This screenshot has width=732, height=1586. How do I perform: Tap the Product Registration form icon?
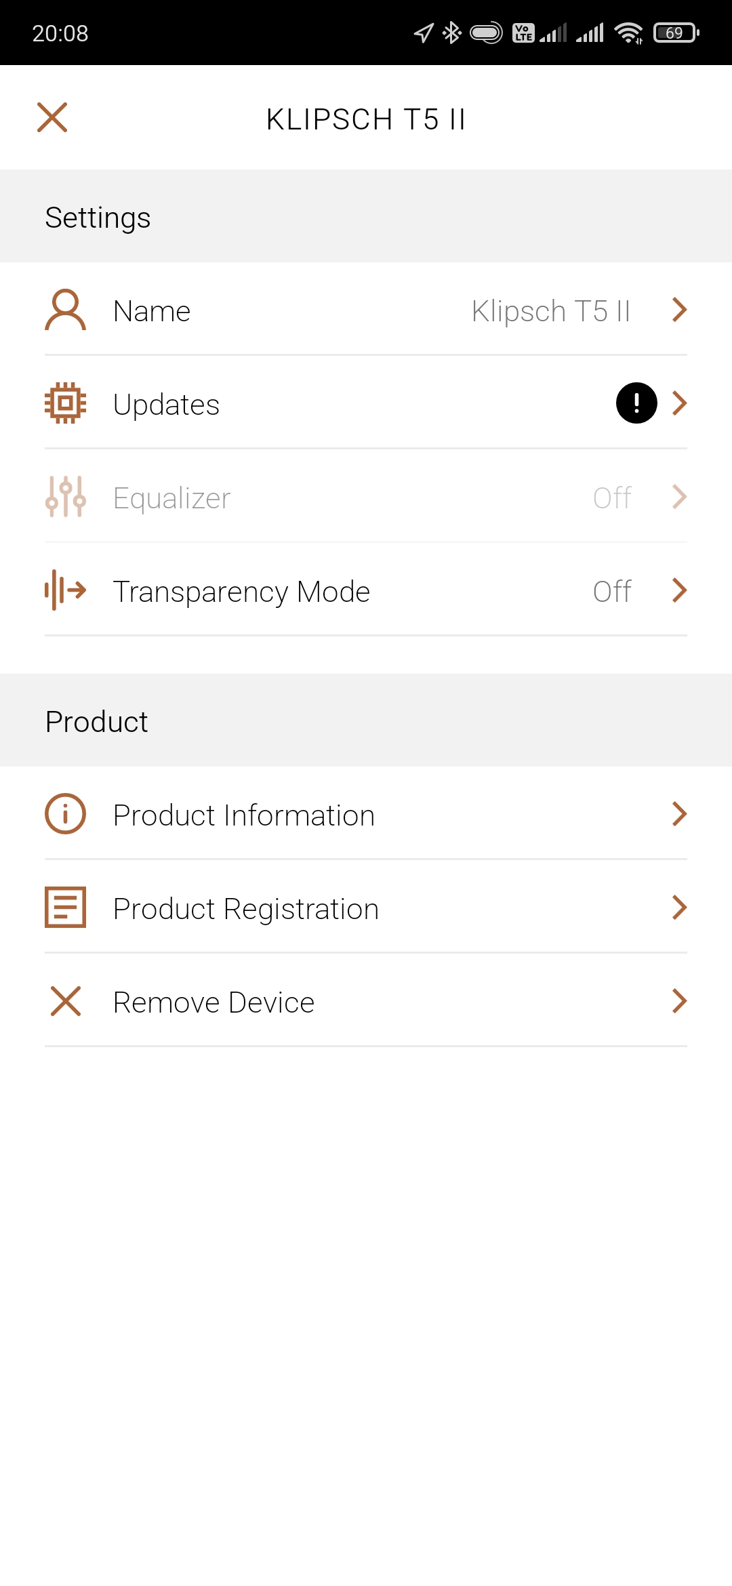pyautogui.click(x=65, y=908)
